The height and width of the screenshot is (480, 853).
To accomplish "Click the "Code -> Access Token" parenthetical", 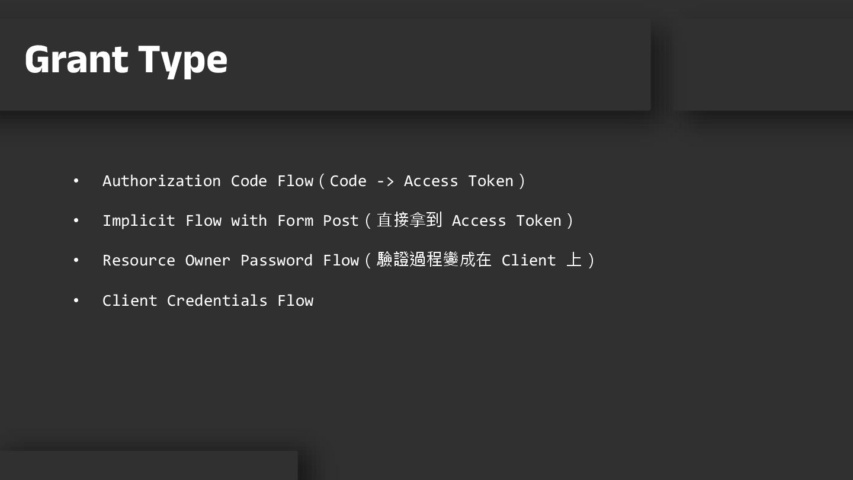I will [421, 181].
